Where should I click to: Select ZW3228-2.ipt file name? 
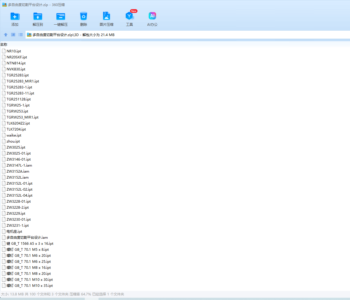click(x=18, y=207)
